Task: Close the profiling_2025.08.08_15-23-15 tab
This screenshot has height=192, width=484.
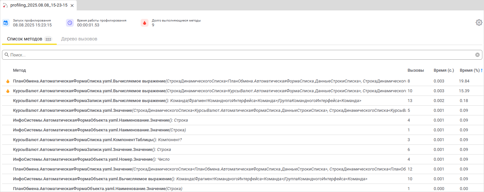Action: point(72,6)
